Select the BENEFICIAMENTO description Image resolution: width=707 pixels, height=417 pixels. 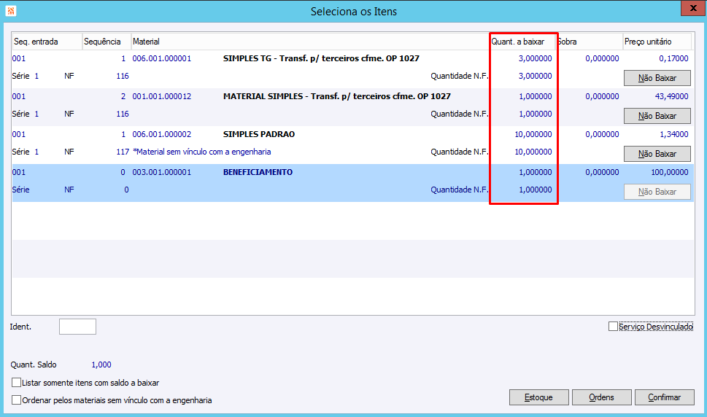(x=258, y=172)
